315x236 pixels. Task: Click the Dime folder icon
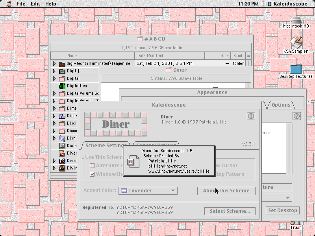click(x=62, y=109)
